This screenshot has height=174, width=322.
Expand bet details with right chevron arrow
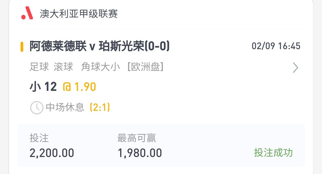point(295,68)
